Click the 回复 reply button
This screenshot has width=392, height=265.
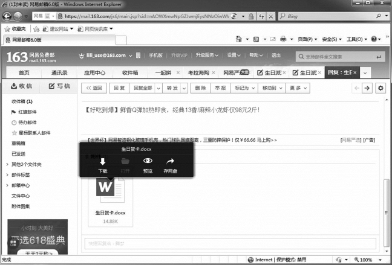tap(119, 88)
